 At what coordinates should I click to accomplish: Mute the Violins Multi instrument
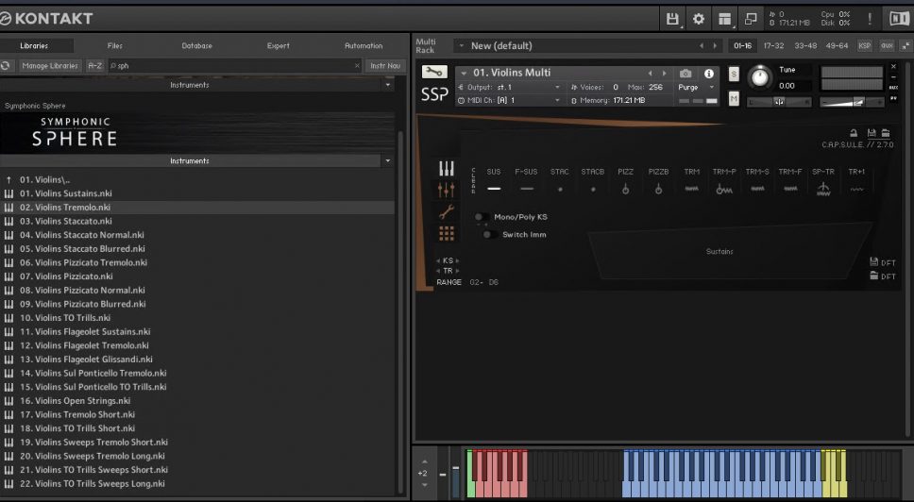pyautogui.click(x=734, y=100)
